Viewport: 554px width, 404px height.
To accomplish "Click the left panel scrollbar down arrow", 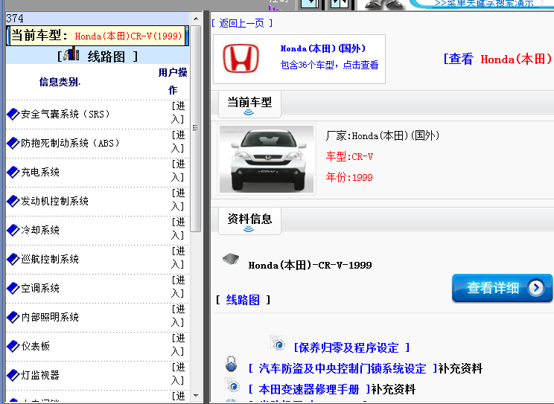I will [x=196, y=396].
